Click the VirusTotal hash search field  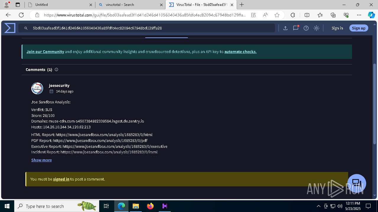click(x=147, y=28)
